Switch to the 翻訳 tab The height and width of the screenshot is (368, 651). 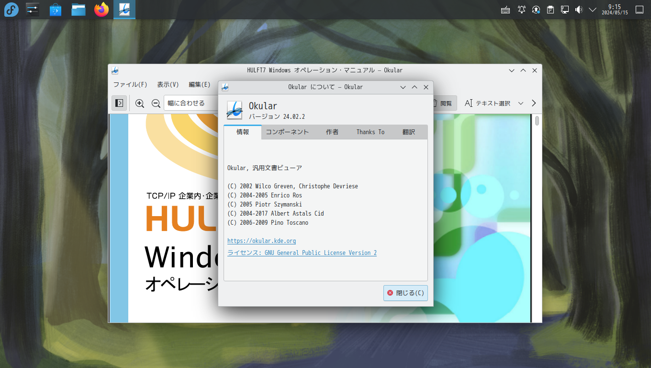pos(409,132)
